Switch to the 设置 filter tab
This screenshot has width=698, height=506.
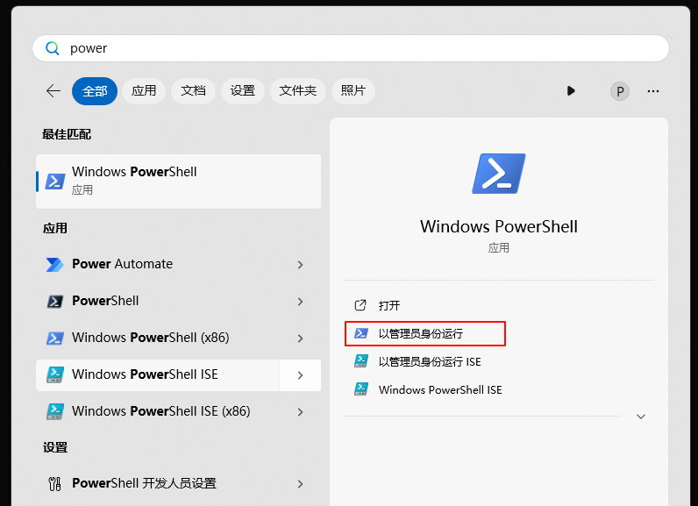click(243, 91)
